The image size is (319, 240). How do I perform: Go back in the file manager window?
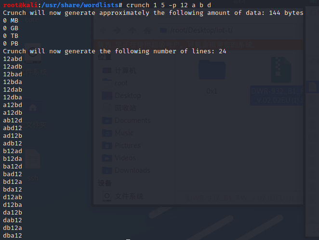103,31
